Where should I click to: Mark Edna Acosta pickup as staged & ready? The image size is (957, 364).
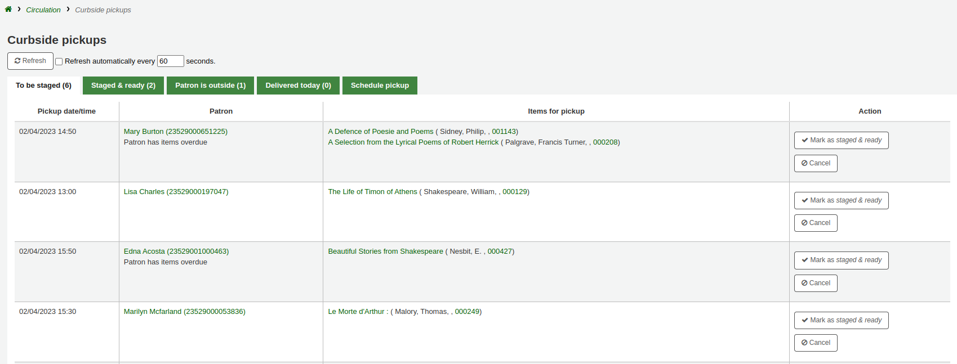point(841,260)
